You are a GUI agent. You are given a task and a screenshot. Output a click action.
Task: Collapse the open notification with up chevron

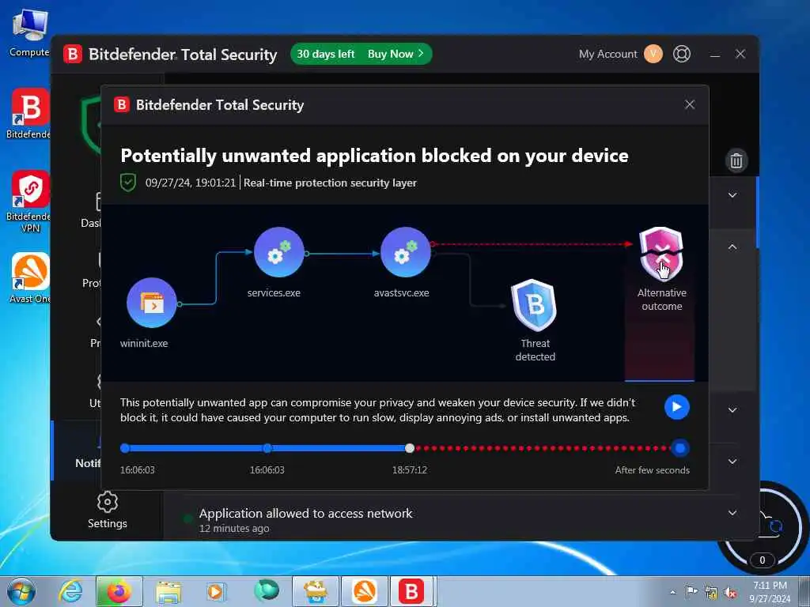click(732, 247)
